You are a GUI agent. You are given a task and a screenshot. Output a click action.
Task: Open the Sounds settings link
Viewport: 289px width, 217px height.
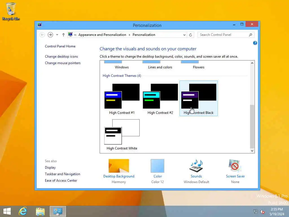coord(196,176)
